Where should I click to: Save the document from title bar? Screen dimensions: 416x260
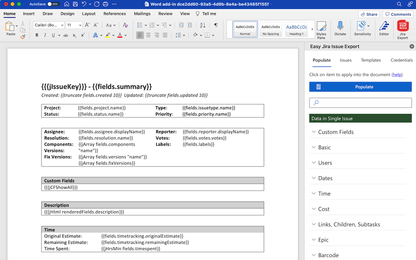pyautogui.click(x=75, y=4)
